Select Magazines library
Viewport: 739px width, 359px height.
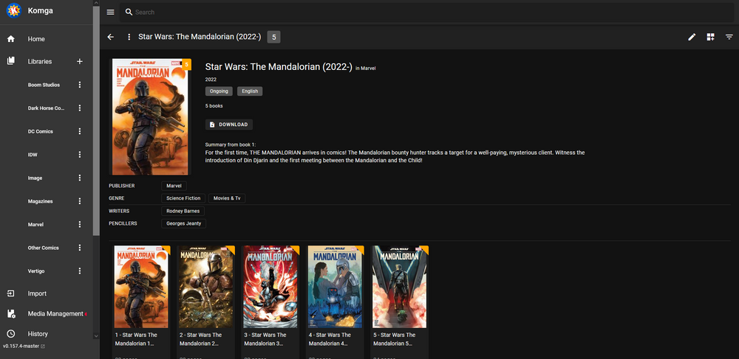40,201
